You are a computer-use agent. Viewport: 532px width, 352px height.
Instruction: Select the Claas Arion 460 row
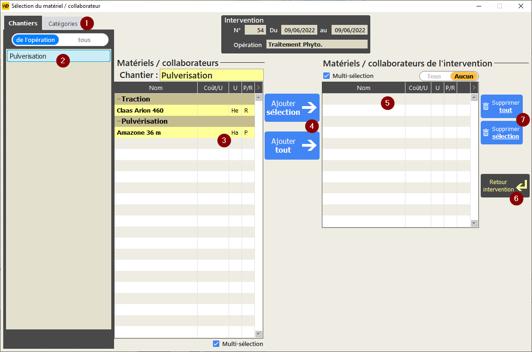pyautogui.click(x=155, y=110)
